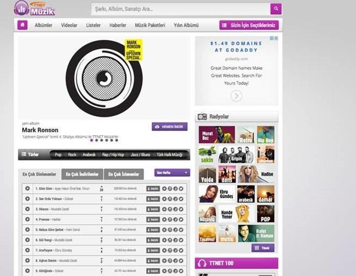The height and width of the screenshot is (276, 356).
Task: Click the magnifier search button
Action: click(x=276, y=8)
